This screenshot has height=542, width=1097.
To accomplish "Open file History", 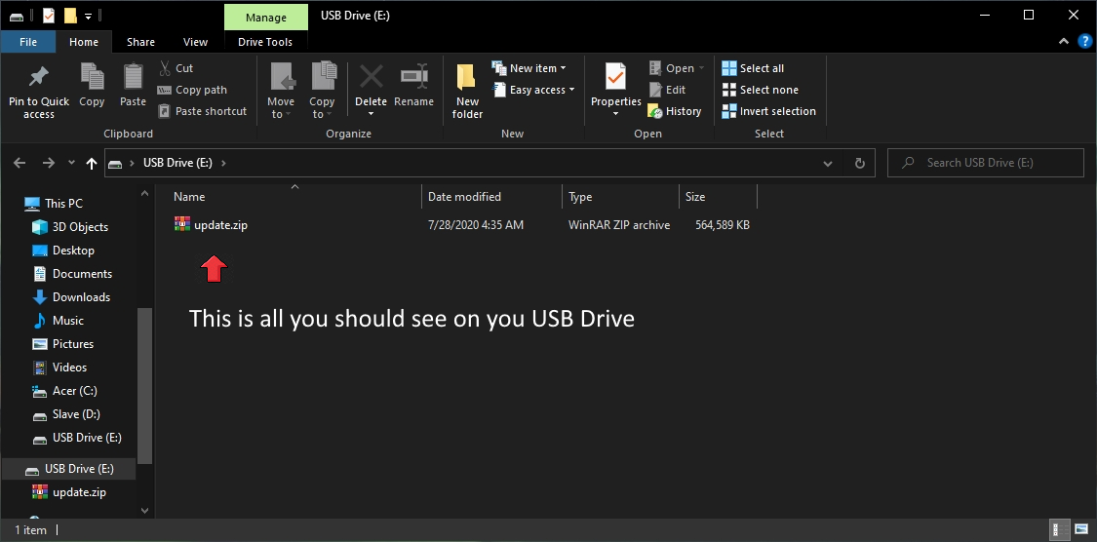I will [x=675, y=111].
